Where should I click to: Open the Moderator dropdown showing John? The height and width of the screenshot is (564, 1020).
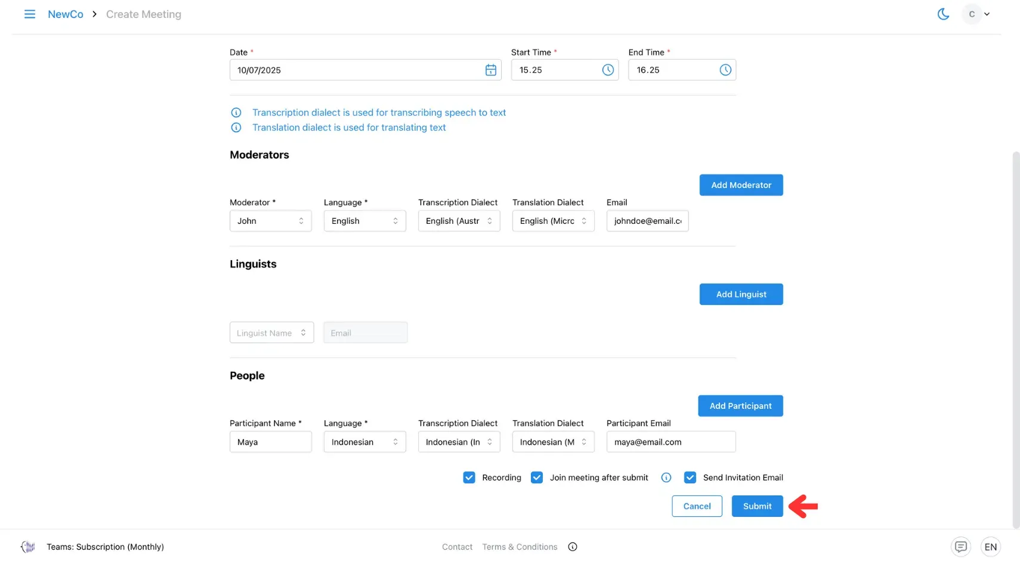click(x=270, y=221)
